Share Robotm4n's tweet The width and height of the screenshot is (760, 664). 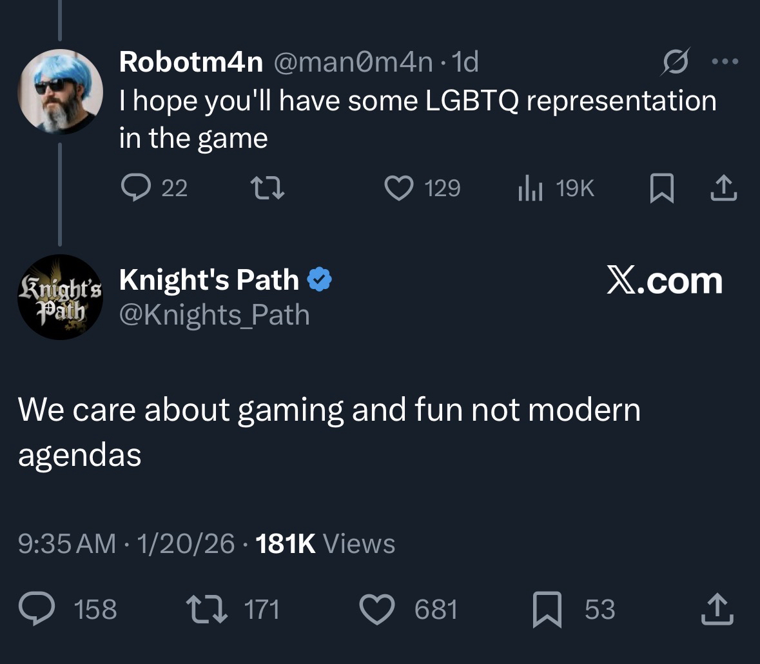pos(724,188)
